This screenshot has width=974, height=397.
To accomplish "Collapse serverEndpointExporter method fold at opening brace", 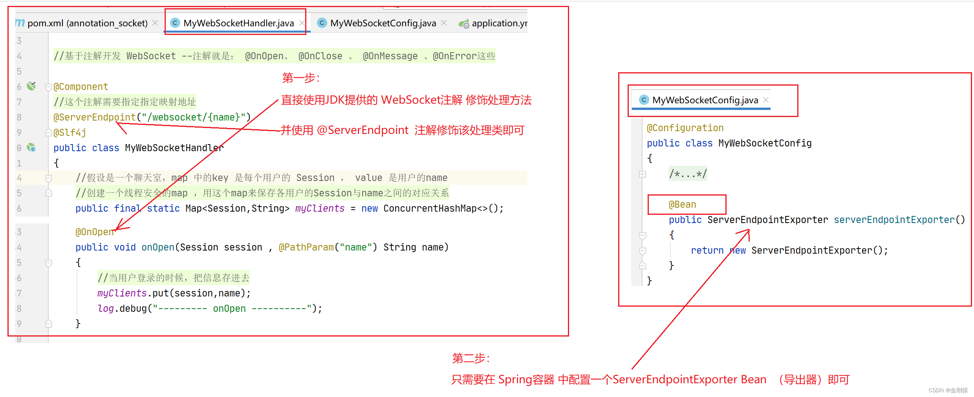I will tap(643, 236).
